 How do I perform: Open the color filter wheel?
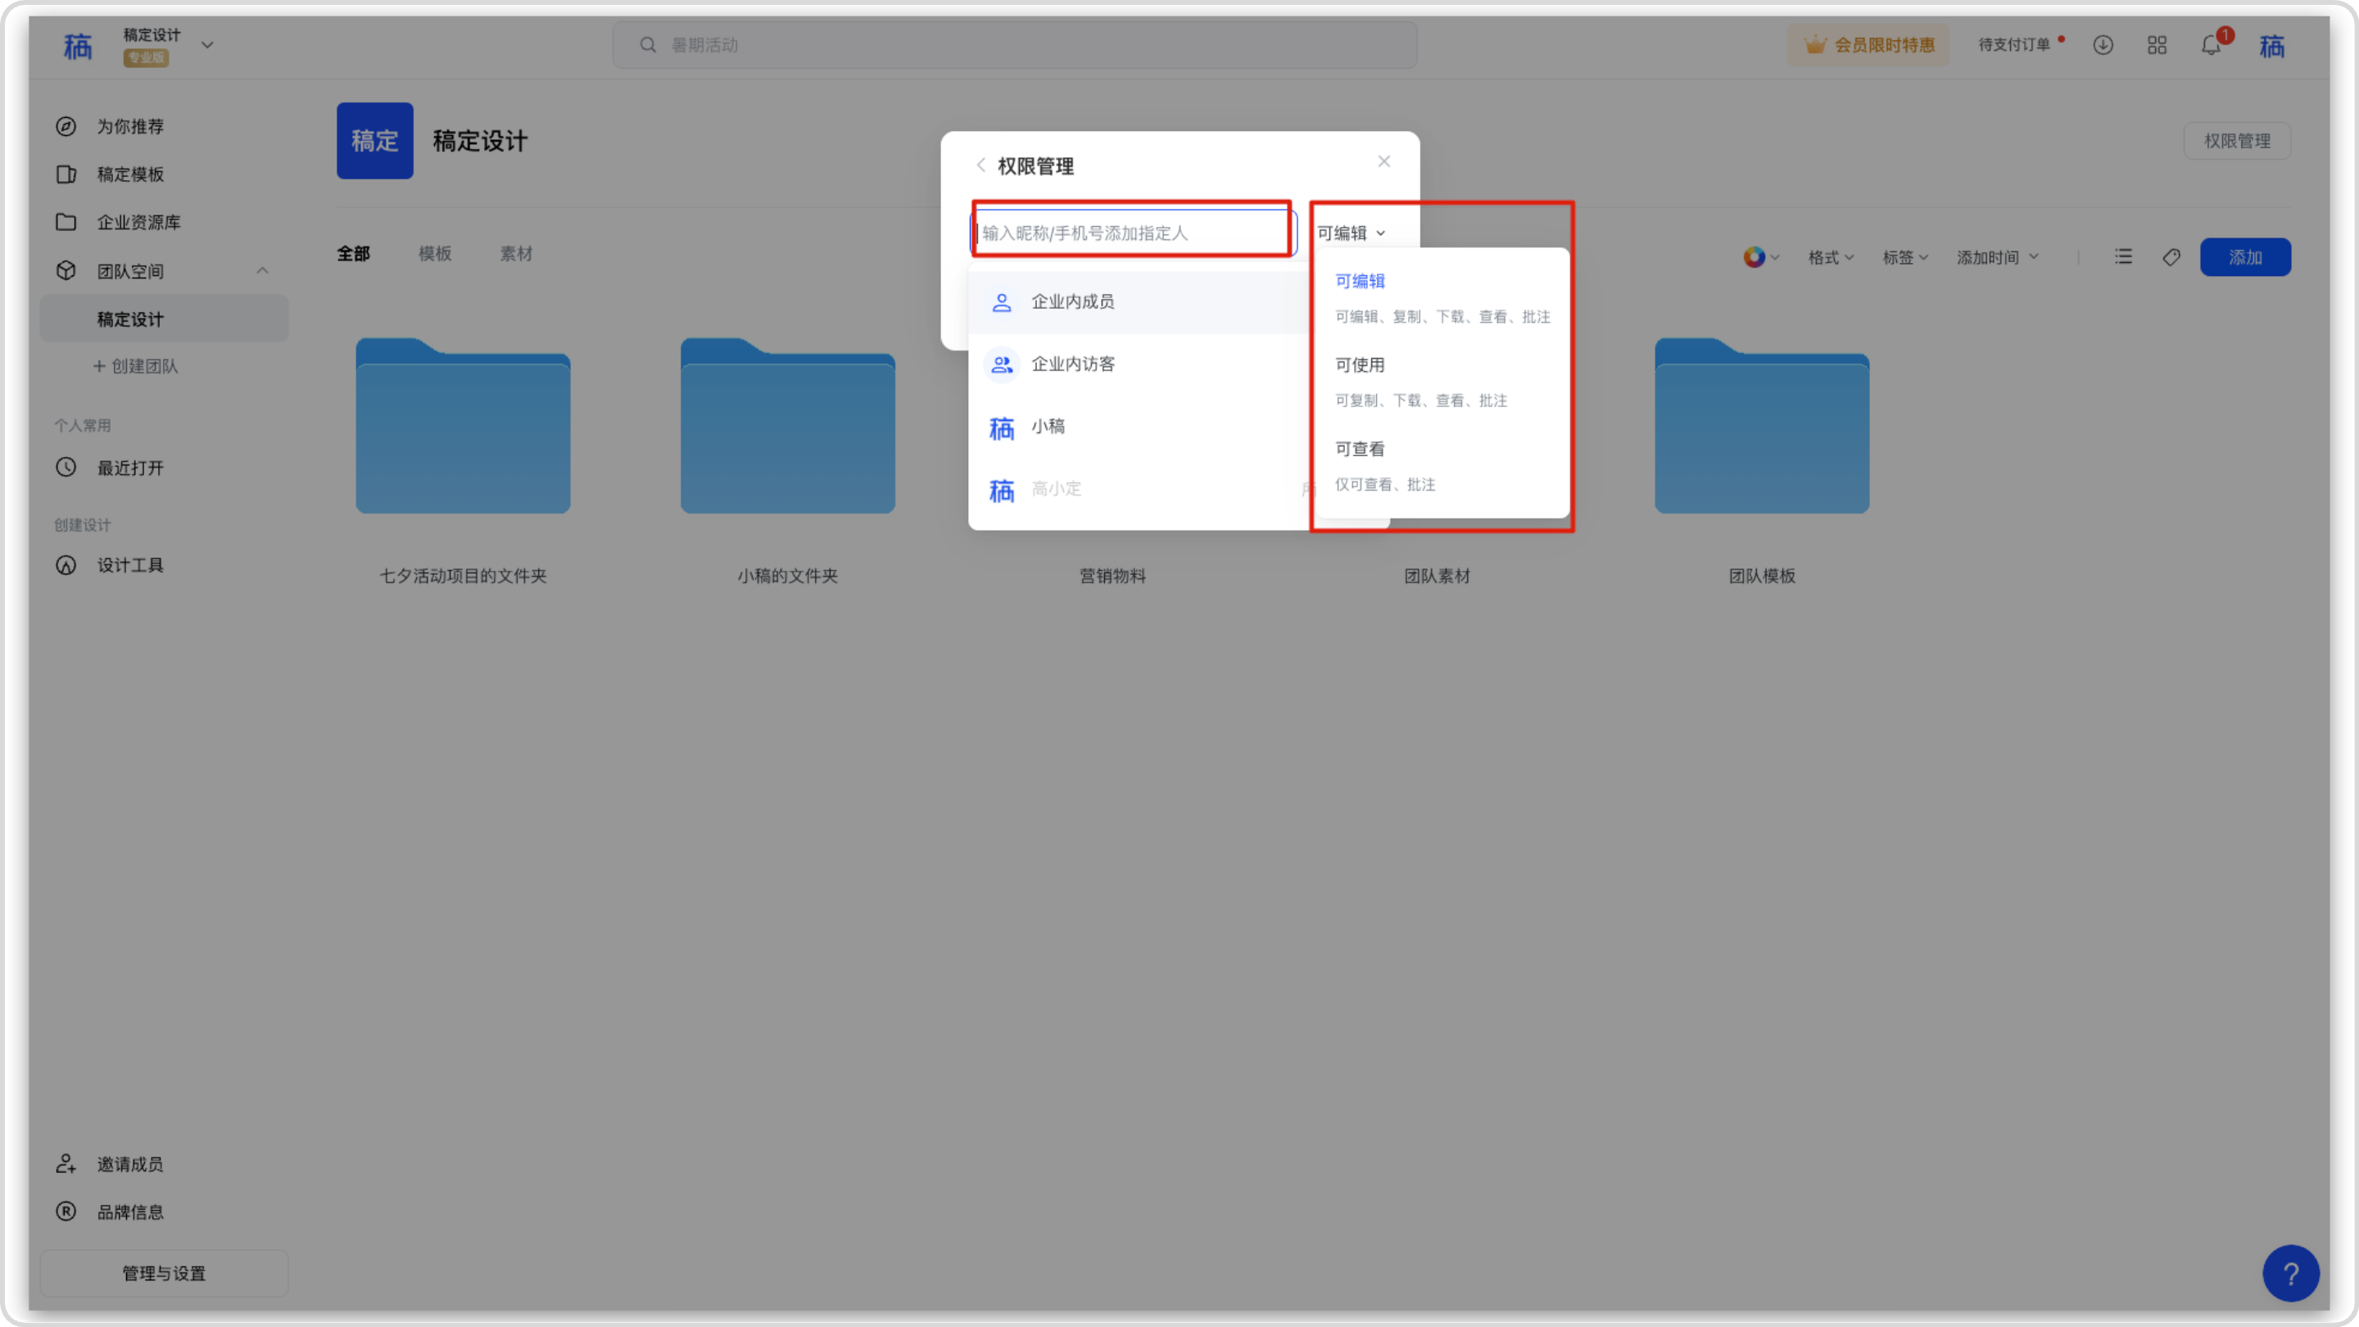tap(1754, 257)
